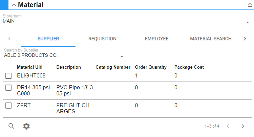Tick the ZFRT freight charges checkbox
The image size is (254, 137).
pyautogui.click(x=9, y=106)
